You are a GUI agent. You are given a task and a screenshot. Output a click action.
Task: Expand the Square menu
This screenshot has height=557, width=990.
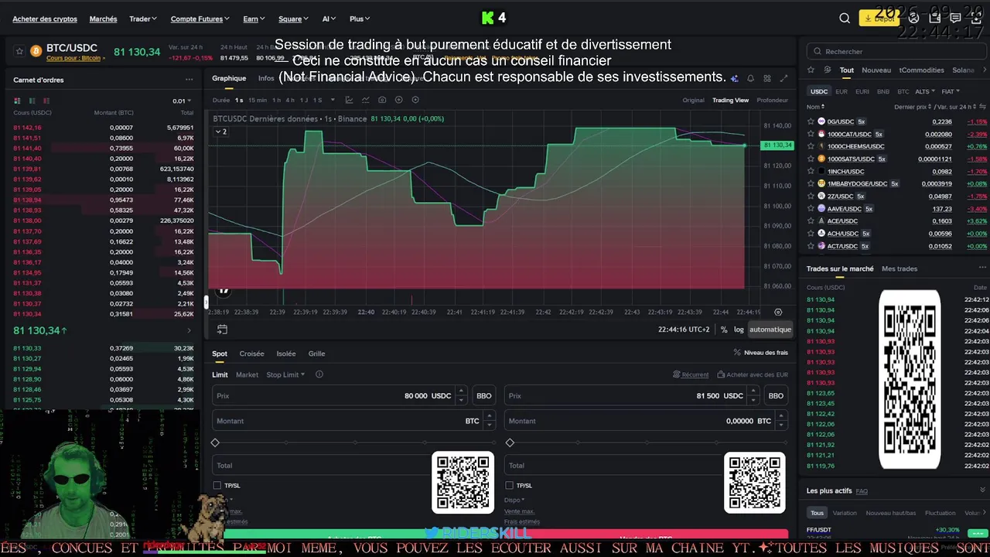point(293,19)
